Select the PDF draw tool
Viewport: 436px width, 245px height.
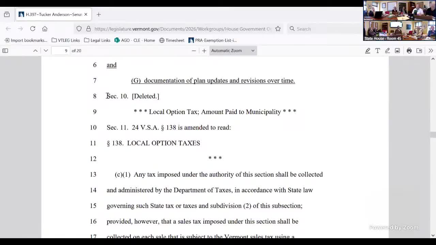click(x=387, y=51)
